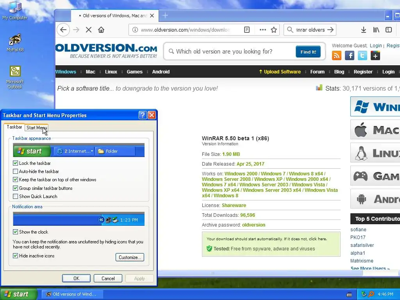Stop the page loading with the X button
This screenshot has height=300, width=400.
pos(89,30)
